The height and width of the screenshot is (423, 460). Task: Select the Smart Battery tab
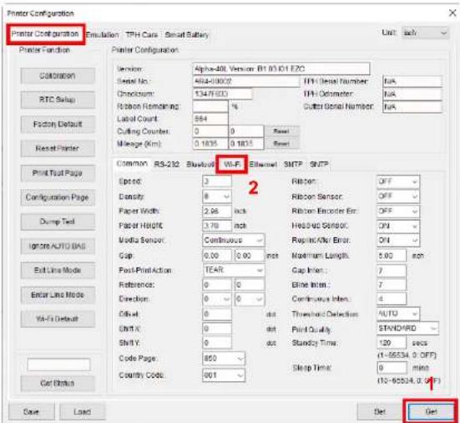tap(186, 34)
